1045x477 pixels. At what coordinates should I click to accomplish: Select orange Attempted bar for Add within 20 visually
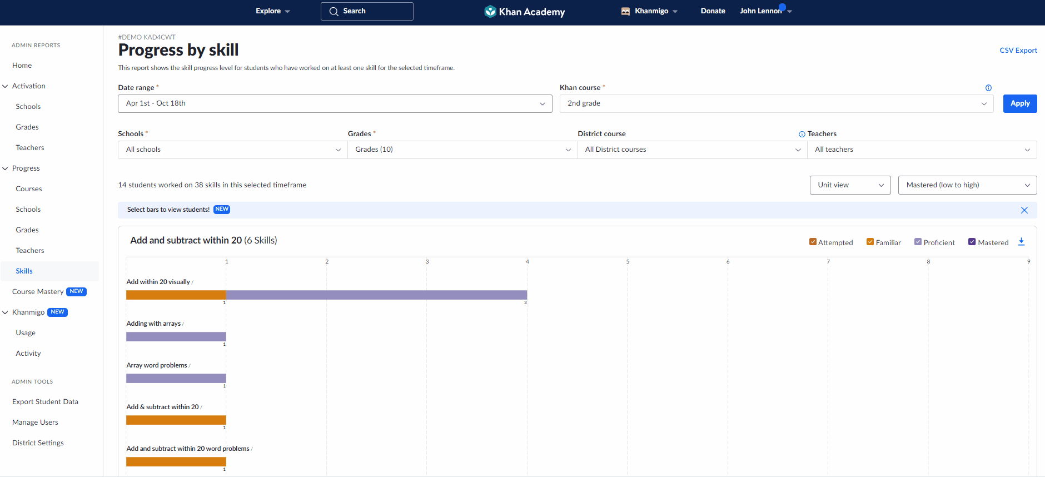(x=176, y=295)
